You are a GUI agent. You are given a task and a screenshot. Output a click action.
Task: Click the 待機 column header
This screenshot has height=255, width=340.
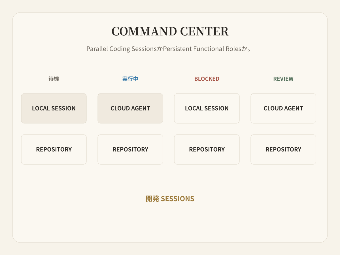pos(54,79)
